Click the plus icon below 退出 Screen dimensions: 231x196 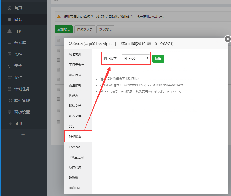click(x=23, y=134)
